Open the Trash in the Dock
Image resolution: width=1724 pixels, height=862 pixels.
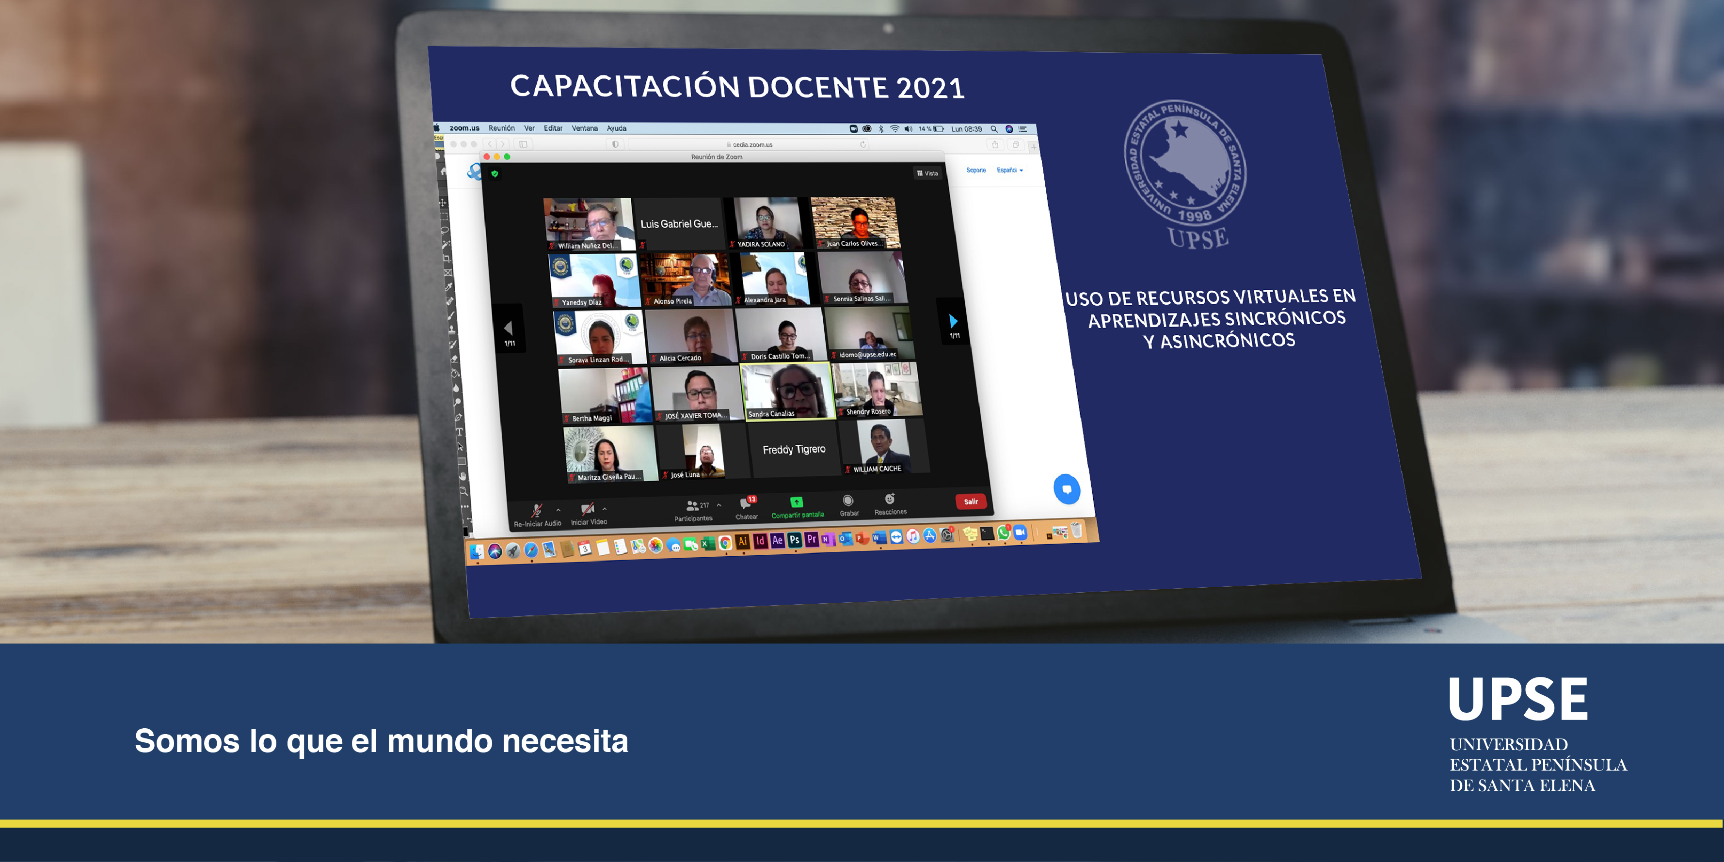(x=1076, y=530)
